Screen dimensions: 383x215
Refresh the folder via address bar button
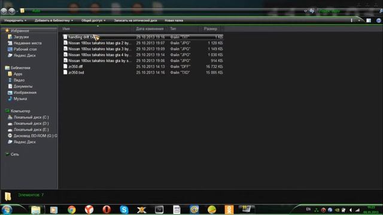coord(312,11)
